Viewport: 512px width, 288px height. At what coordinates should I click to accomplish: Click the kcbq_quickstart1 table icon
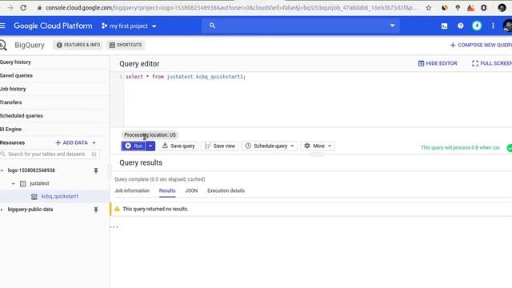pos(34,197)
